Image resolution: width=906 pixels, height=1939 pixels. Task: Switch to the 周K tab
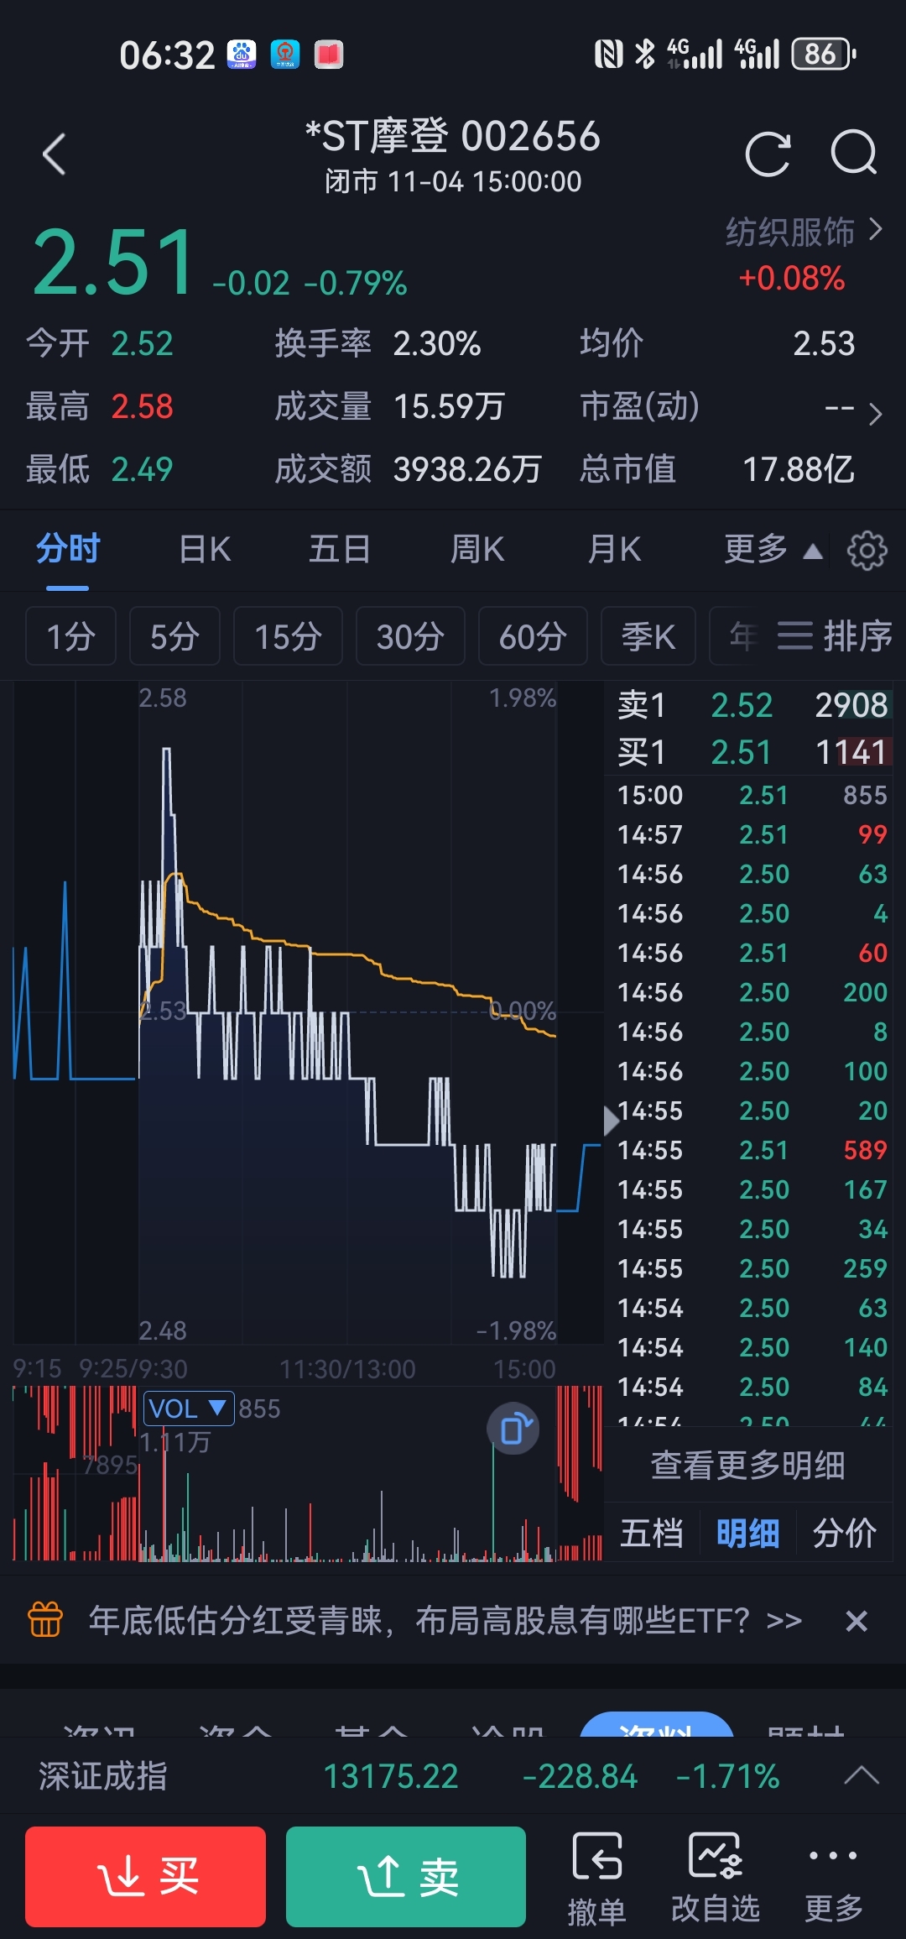(x=477, y=550)
